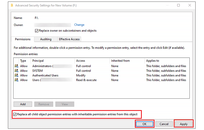Click the user group icon beside Authenticated Users
This screenshot has width=204, height=130.
tap(16, 75)
